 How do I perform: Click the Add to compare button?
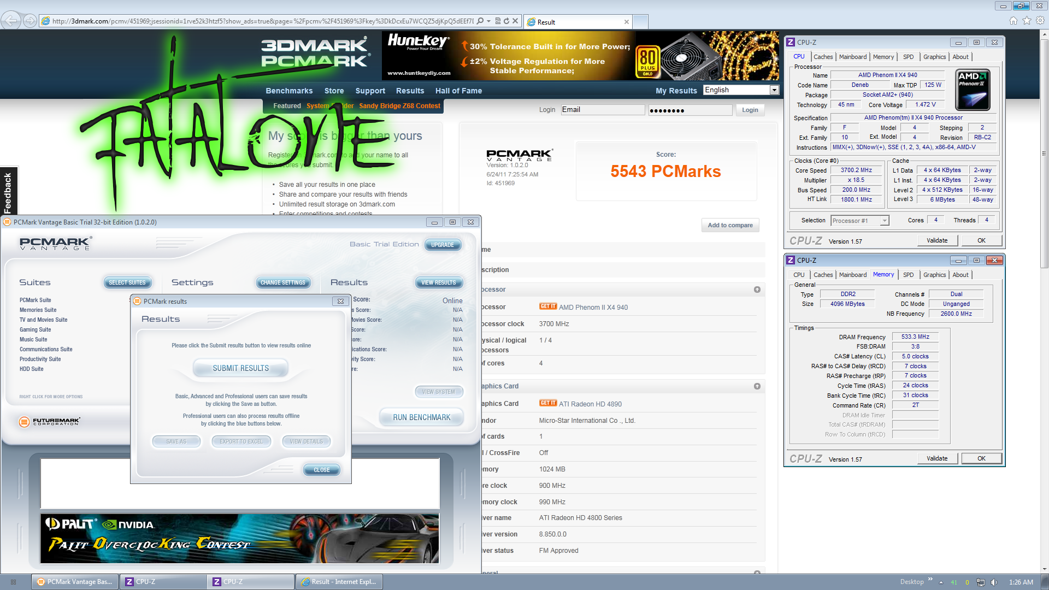tap(730, 225)
